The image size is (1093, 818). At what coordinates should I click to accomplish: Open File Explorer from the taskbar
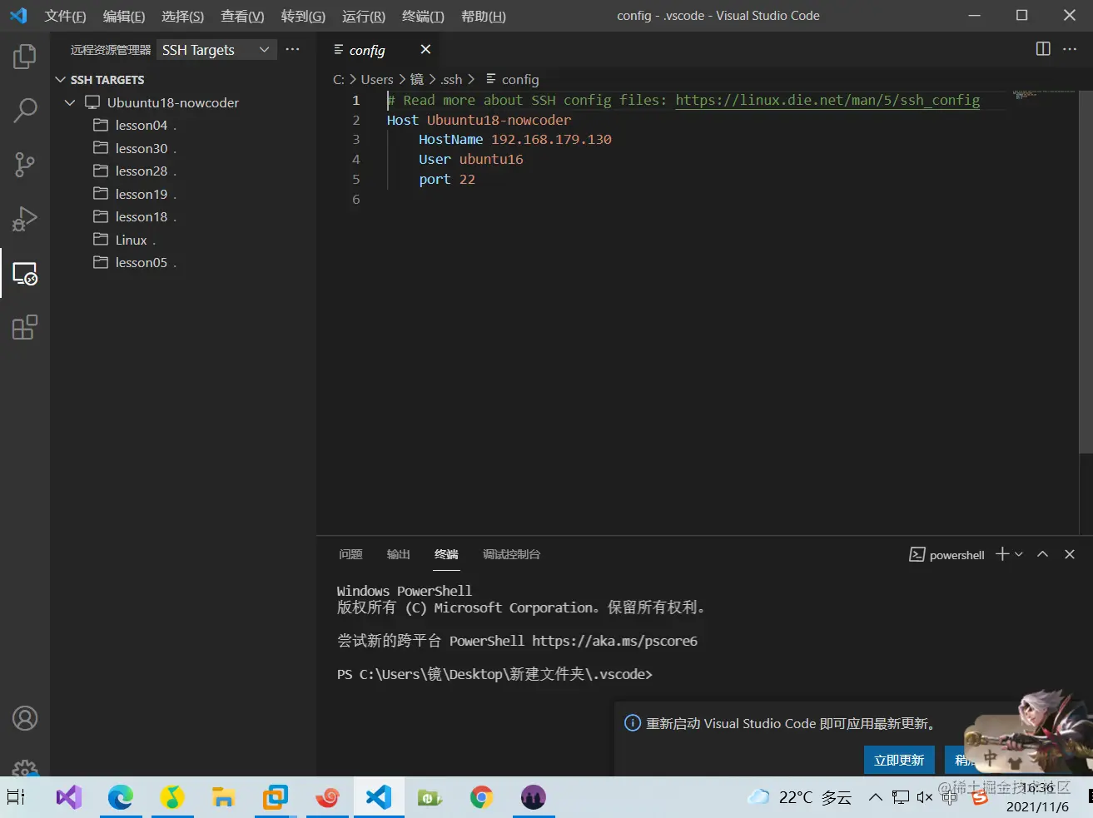[x=223, y=797]
